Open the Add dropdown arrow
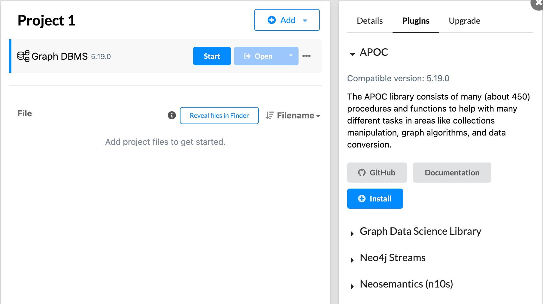Image resolution: width=543 pixels, height=304 pixels. click(305, 20)
